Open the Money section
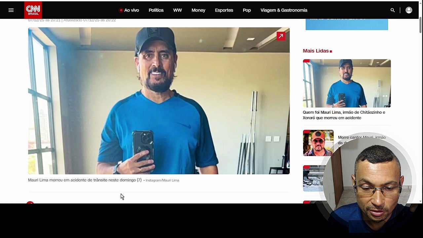Screen dimensions: 423x238 [198, 10]
